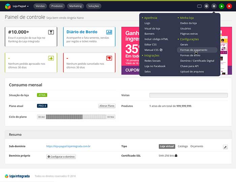The width and height of the screenshot is (236, 182).
Task: Select the Loja virtual store type
Action: pyautogui.click(x=167, y=146)
